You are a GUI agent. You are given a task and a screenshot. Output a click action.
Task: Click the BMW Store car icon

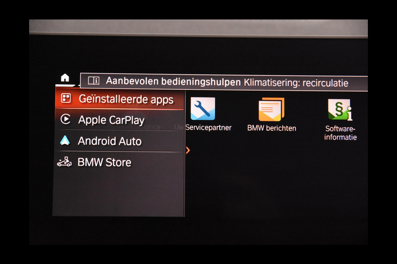64,162
